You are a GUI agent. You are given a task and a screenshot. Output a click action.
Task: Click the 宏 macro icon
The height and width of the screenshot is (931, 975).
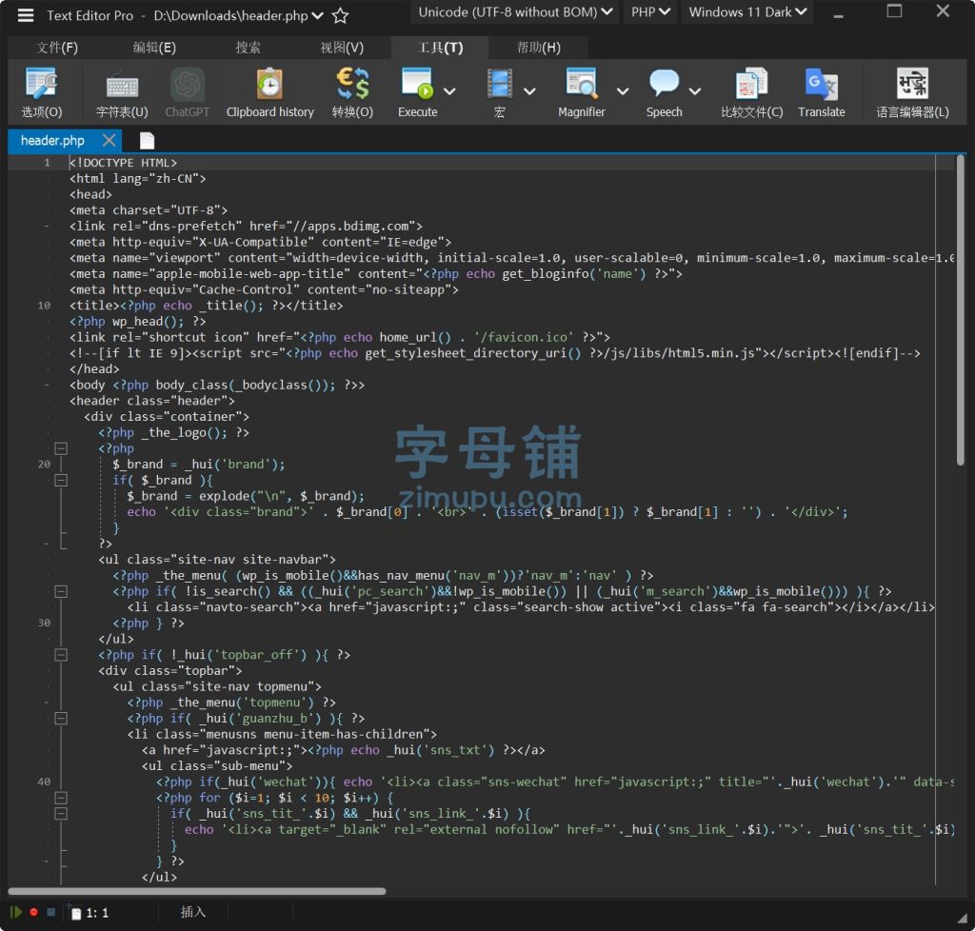pos(499,92)
